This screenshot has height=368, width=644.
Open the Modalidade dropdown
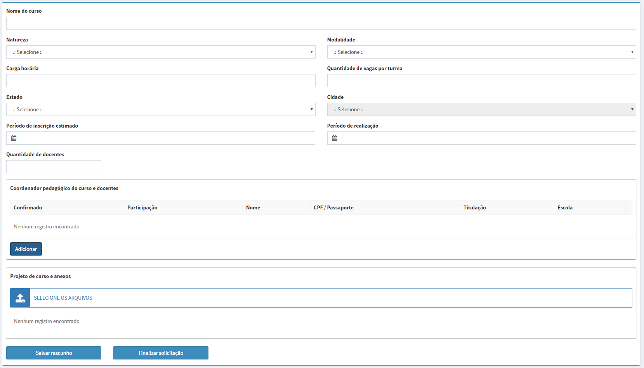481,52
